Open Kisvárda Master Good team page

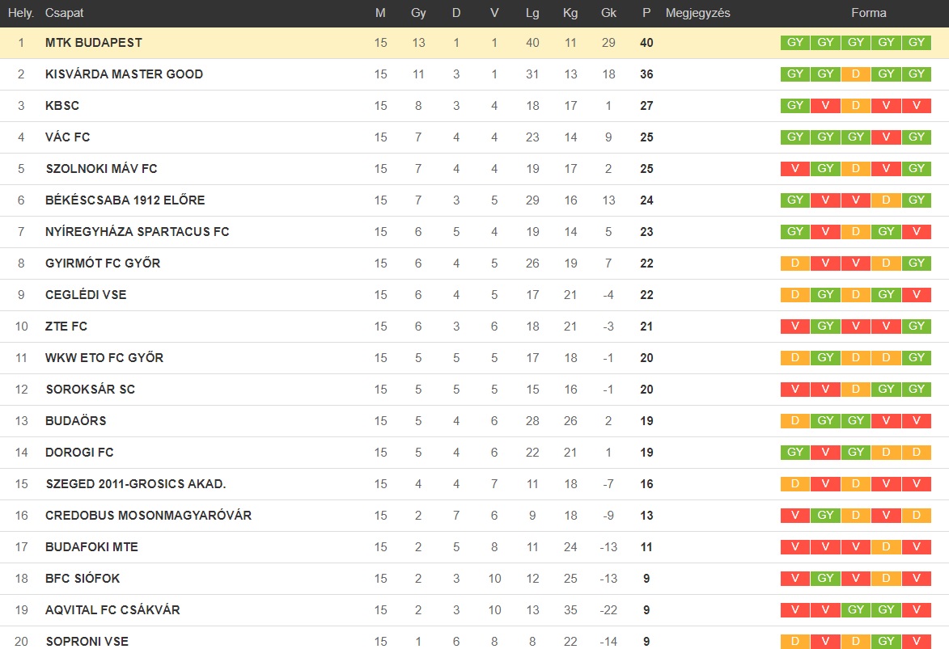pyautogui.click(x=124, y=74)
